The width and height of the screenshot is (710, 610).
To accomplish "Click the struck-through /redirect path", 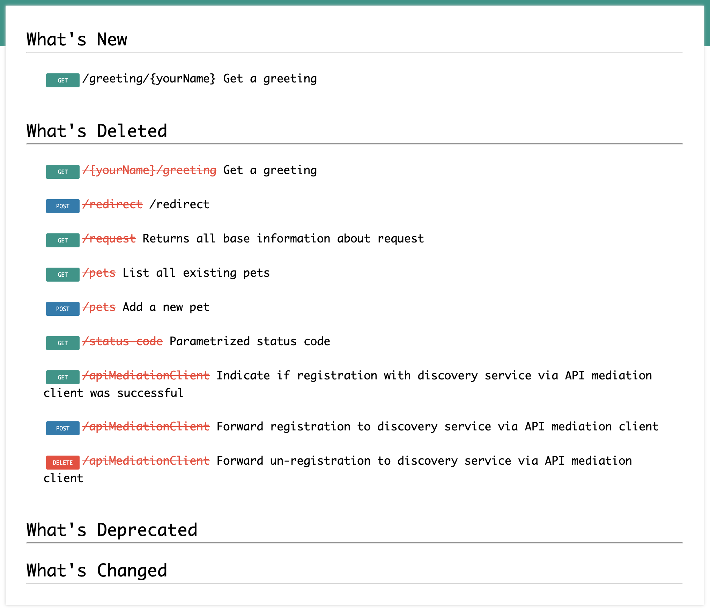I will click(x=112, y=204).
